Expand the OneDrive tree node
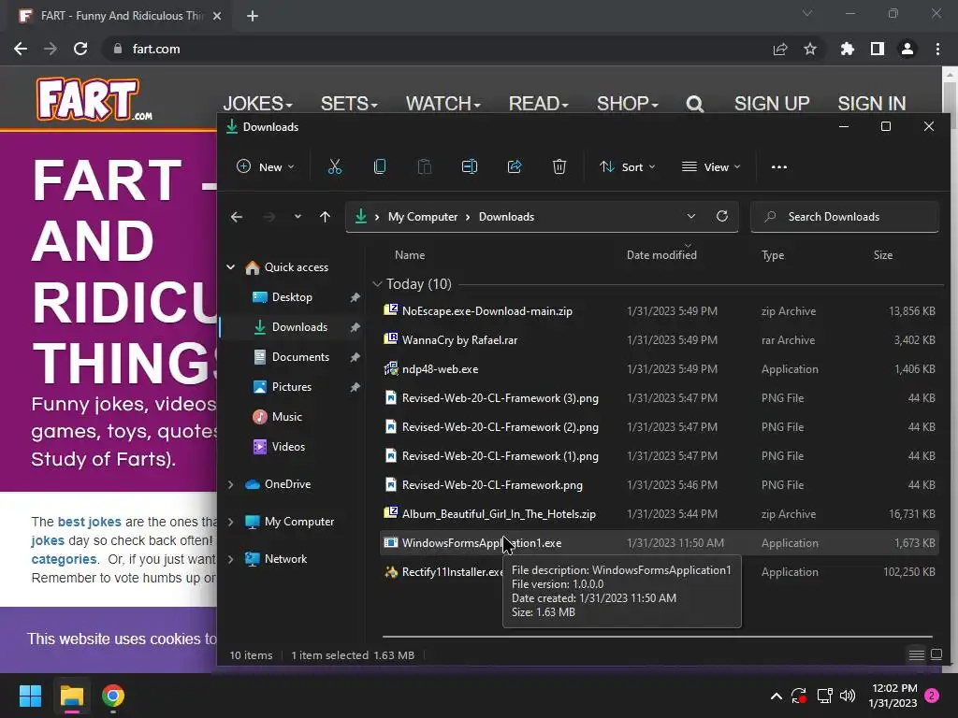Screen dimensions: 958x718 [231, 484]
